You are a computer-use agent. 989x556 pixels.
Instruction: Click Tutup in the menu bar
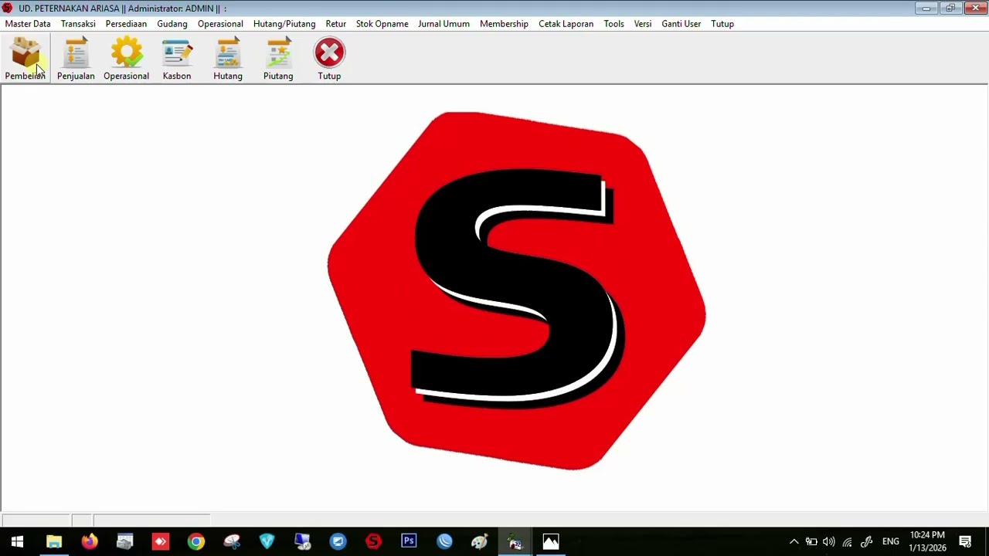pyautogui.click(x=722, y=24)
